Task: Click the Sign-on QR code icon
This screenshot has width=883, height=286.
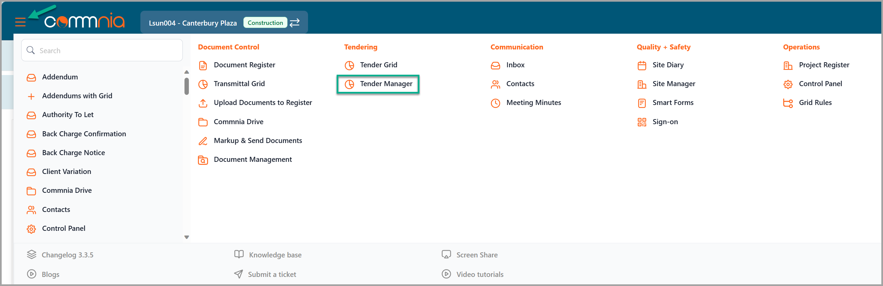Action: 642,122
